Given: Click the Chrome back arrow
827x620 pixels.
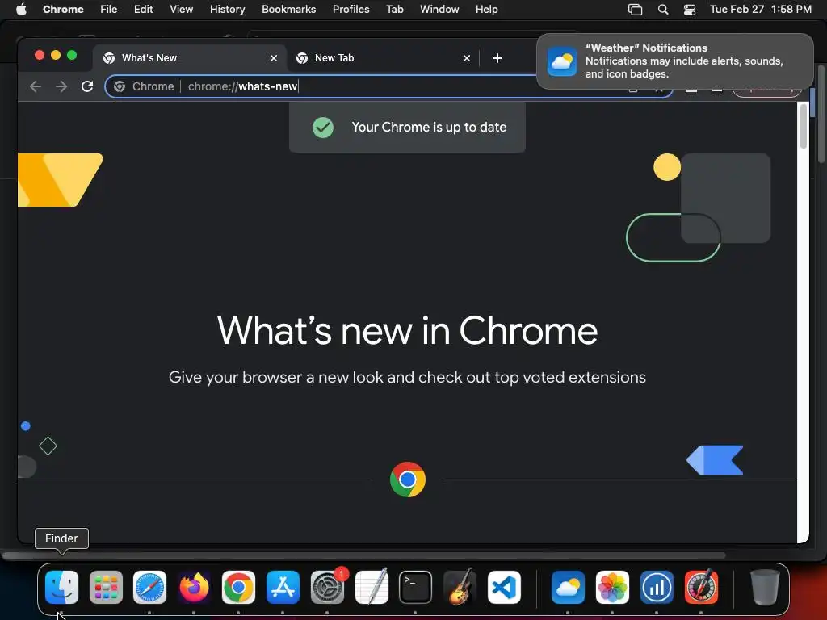Looking at the screenshot, I should pos(36,86).
